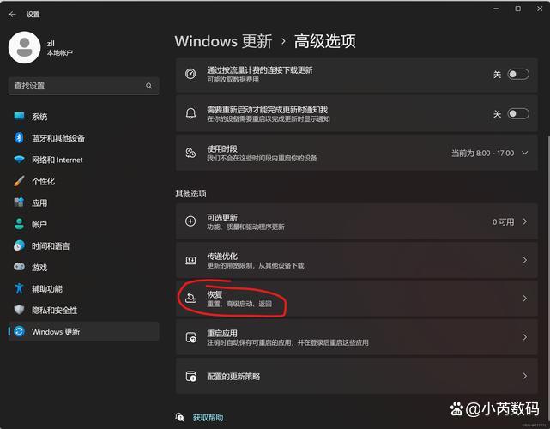Image resolution: width=550 pixels, height=429 pixels.
Task: Open the 获取帮助 link
Action: [x=208, y=418]
